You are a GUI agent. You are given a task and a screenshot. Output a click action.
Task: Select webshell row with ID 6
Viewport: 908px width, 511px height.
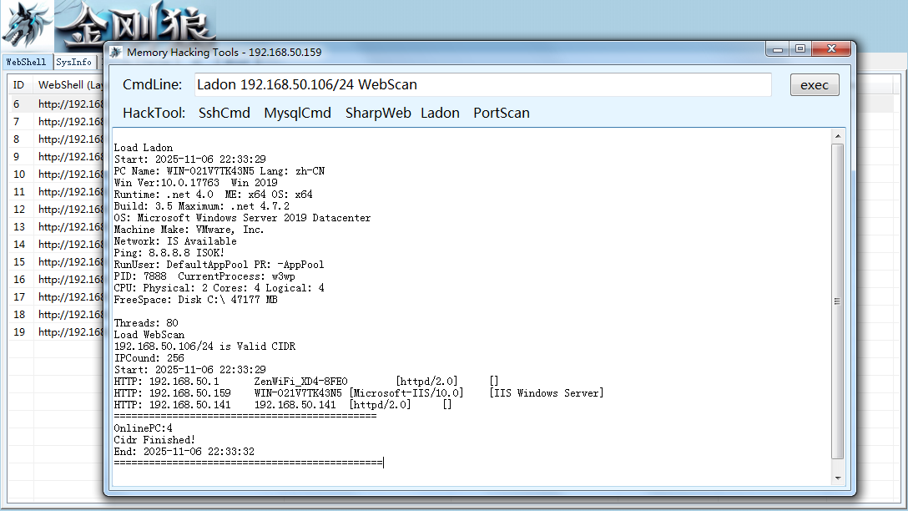coord(56,104)
